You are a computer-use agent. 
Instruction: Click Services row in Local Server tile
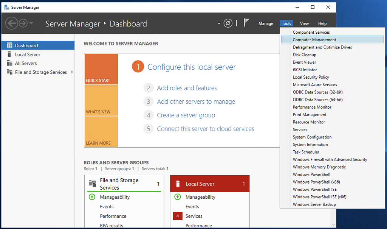click(194, 216)
